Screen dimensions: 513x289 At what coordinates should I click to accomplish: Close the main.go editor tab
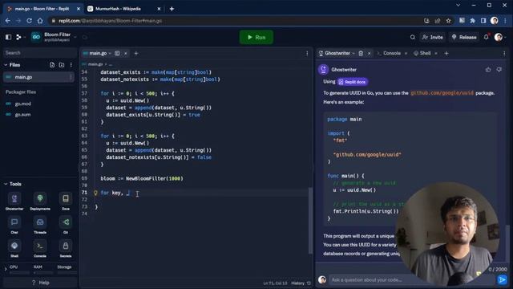click(125, 53)
